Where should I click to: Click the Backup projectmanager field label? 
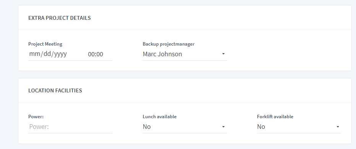(x=168, y=44)
